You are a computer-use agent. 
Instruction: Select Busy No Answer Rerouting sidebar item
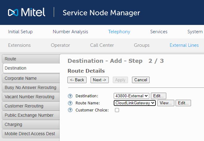[30, 87]
